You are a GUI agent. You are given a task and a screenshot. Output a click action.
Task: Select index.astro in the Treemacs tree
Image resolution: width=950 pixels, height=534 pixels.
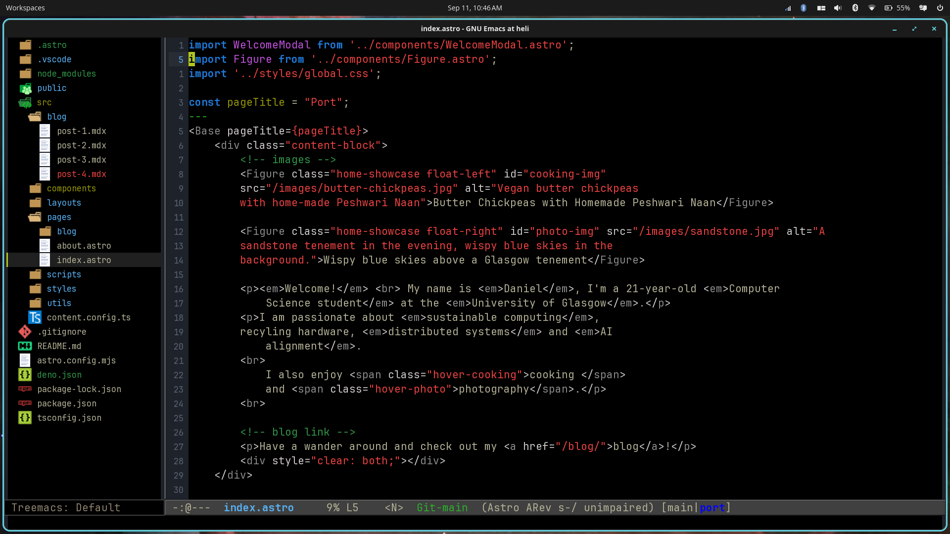[x=84, y=260]
